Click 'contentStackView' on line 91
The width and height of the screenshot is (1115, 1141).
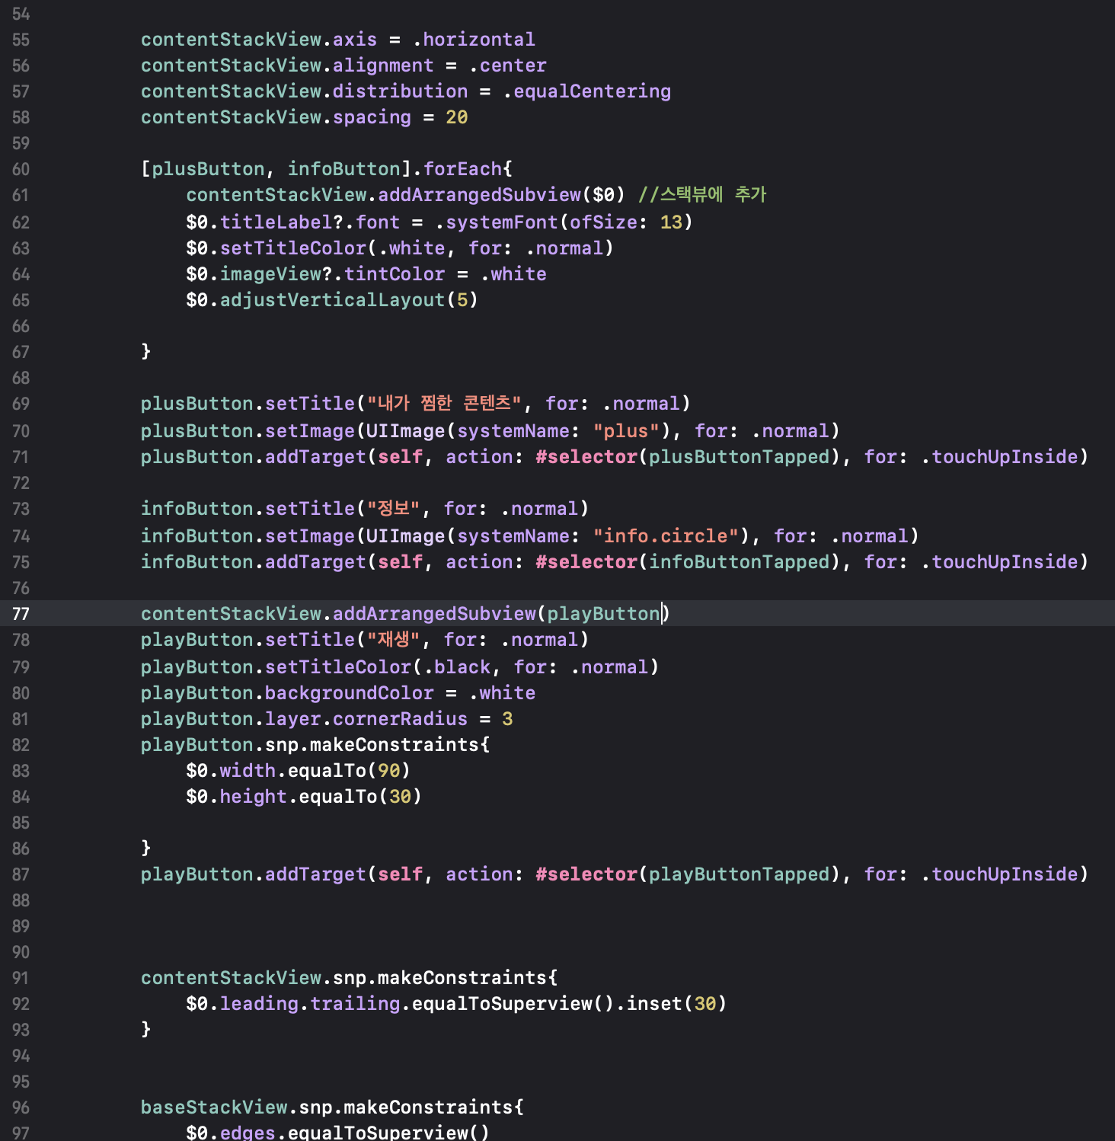tap(231, 978)
